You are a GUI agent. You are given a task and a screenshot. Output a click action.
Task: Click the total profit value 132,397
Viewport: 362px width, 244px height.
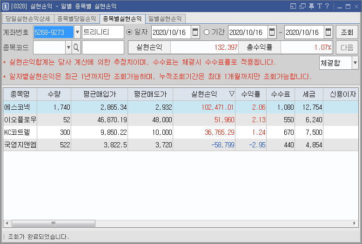[x=226, y=47]
